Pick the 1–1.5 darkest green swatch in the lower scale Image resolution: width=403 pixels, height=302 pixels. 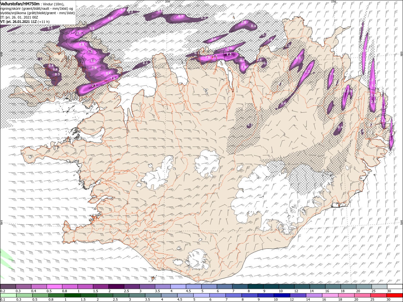[x=73, y=295]
